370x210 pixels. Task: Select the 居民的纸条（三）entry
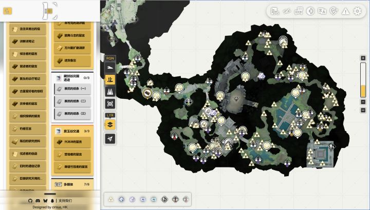click(72, 114)
